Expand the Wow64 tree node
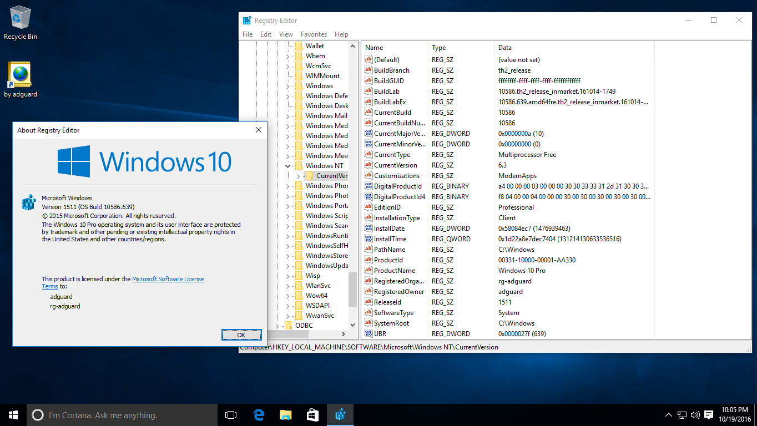 click(287, 296)
